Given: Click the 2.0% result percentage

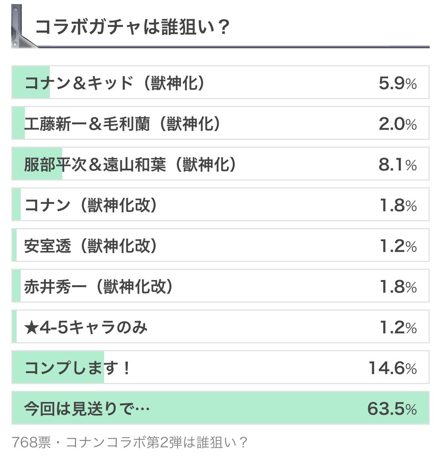Looking at the screenshot, I should point(398,123).
